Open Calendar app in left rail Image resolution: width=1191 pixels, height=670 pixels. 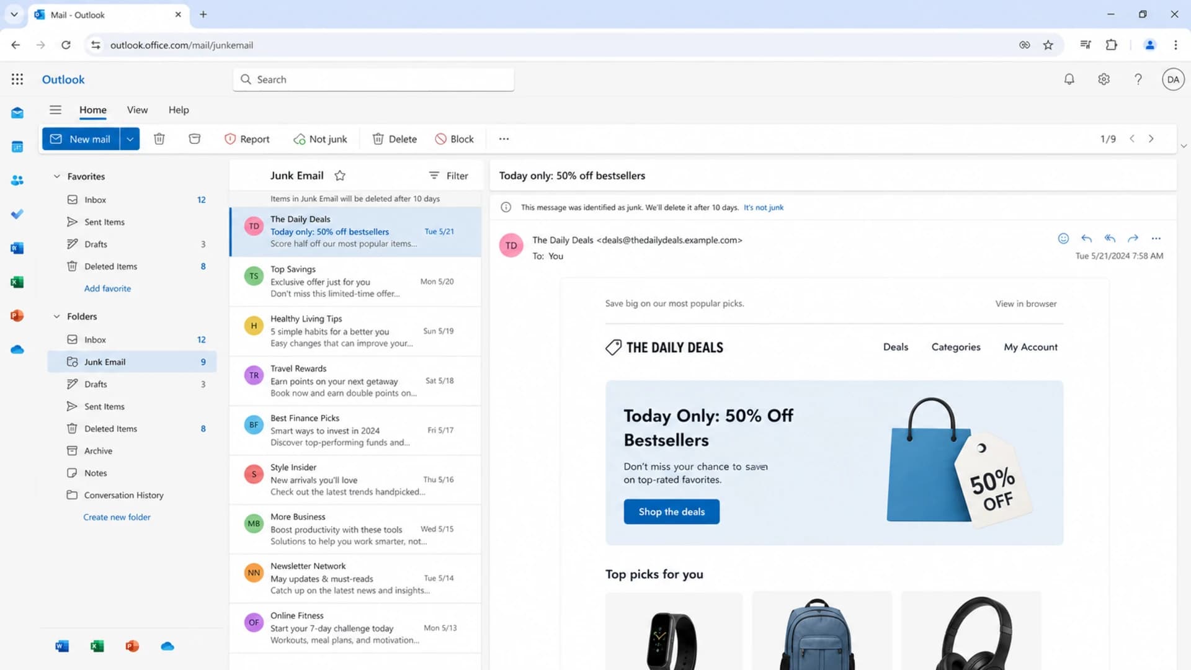click(x=17, y=147)
